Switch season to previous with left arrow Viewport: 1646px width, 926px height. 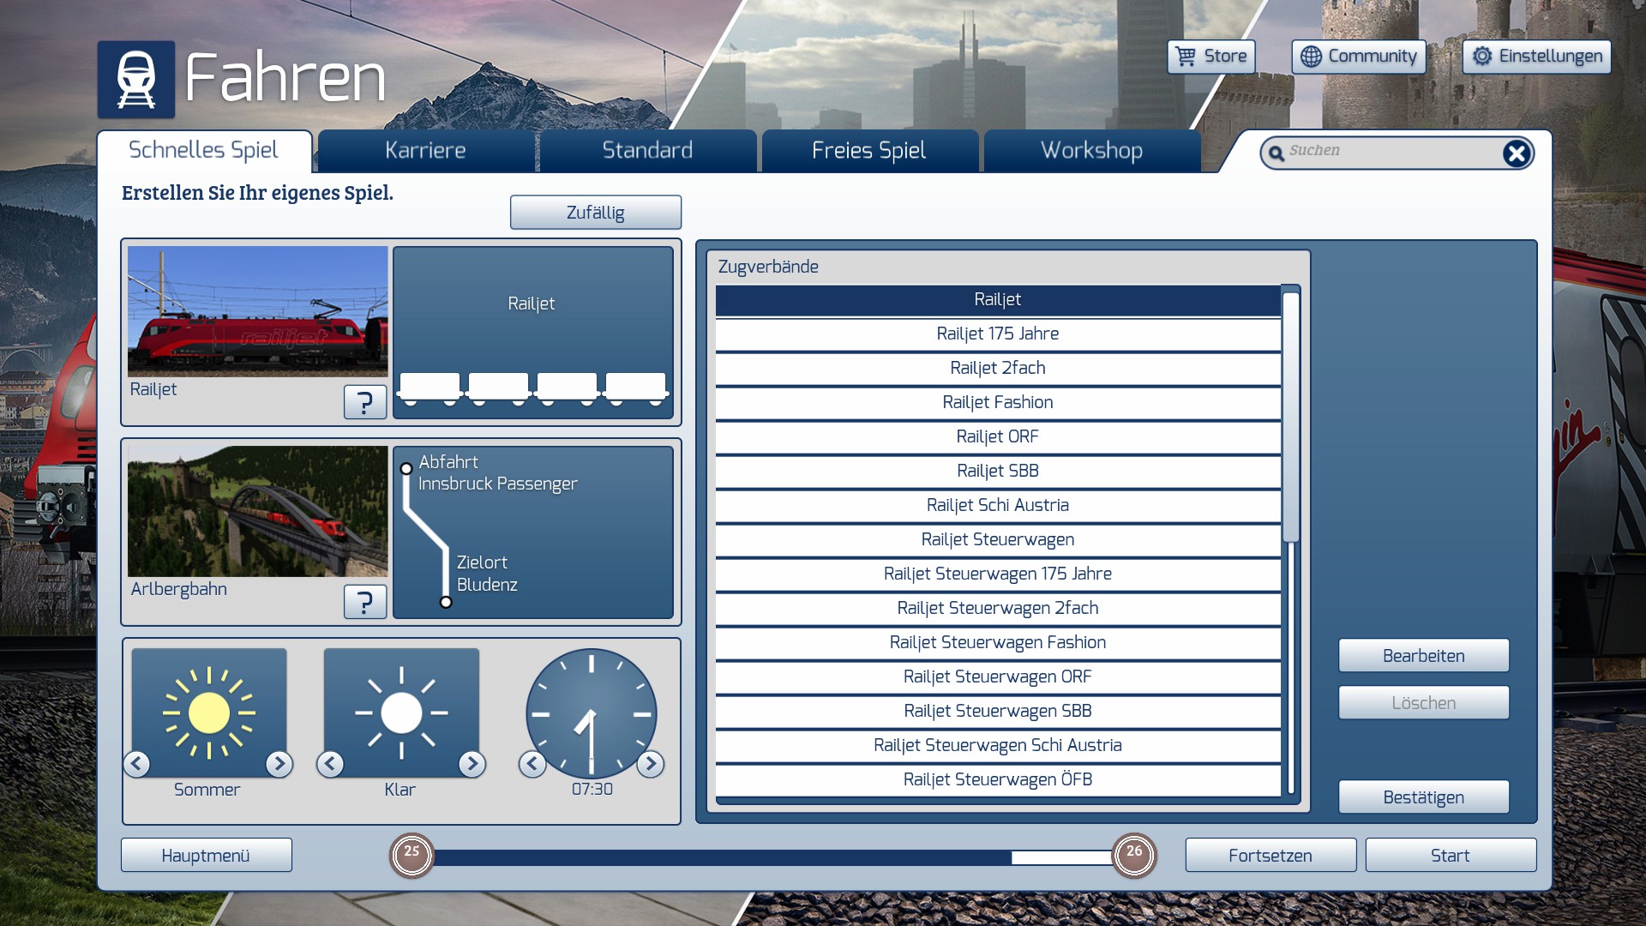coord(137,763)
